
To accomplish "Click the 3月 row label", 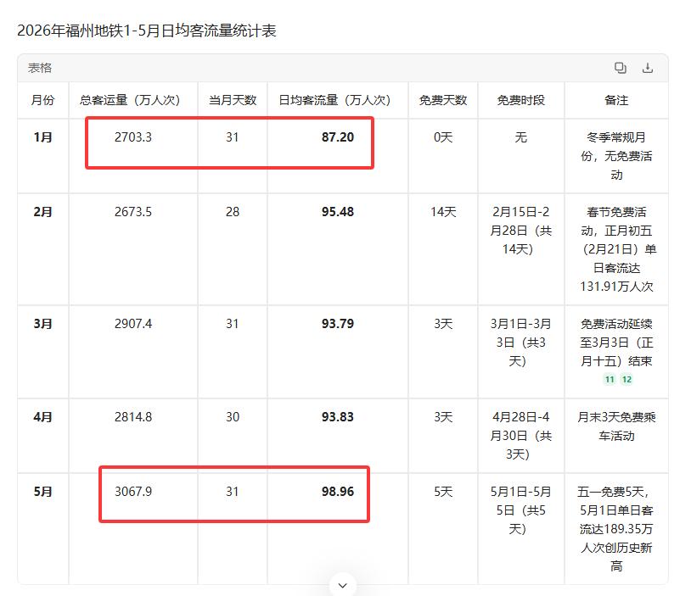I will coord(42,324).
